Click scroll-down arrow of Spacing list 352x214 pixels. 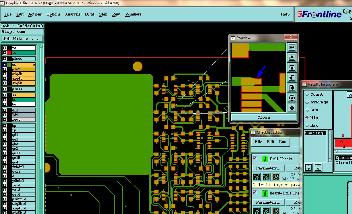pyautogui.click(x=330, y=160)
